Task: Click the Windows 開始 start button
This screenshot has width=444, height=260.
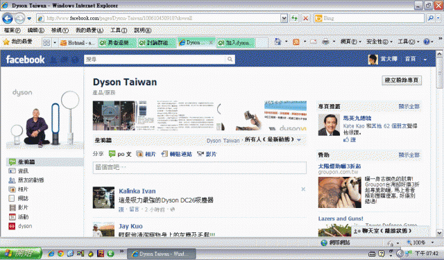Action: (21, 253)
